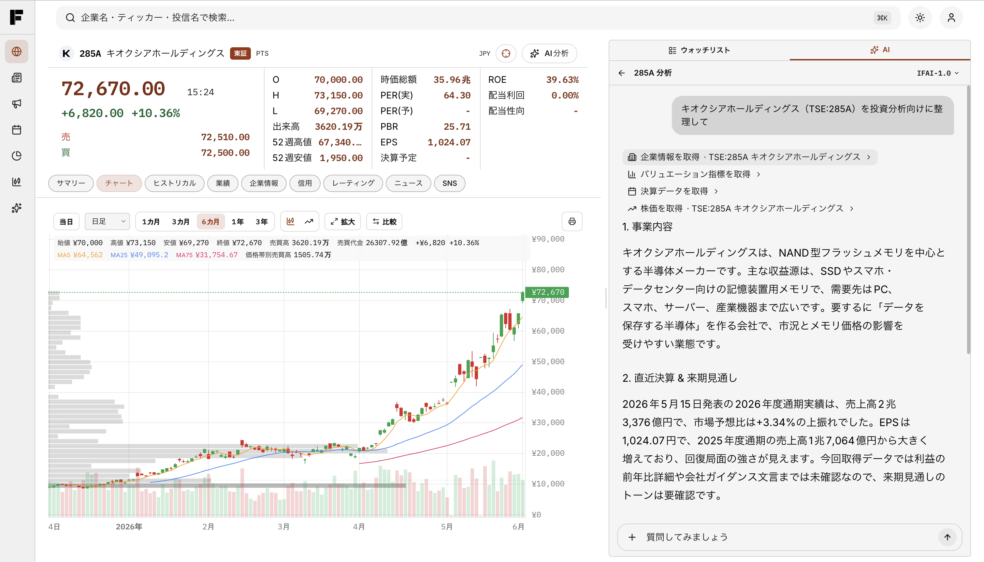Click the AI chat panel scrollbar
Image resolution: width=984 pixels, height=562 pixels.
(x=968, y=220)
